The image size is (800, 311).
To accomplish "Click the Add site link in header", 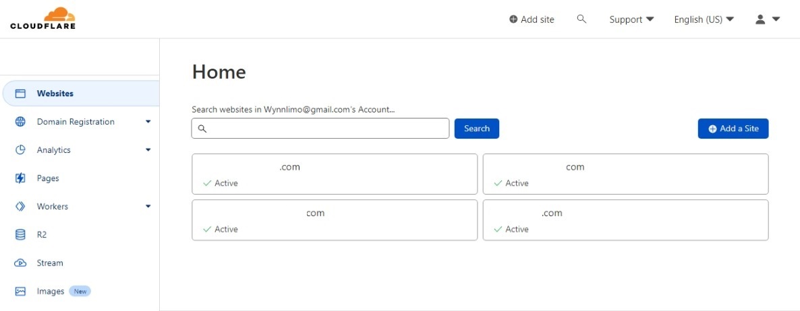I will coord(532,20).
